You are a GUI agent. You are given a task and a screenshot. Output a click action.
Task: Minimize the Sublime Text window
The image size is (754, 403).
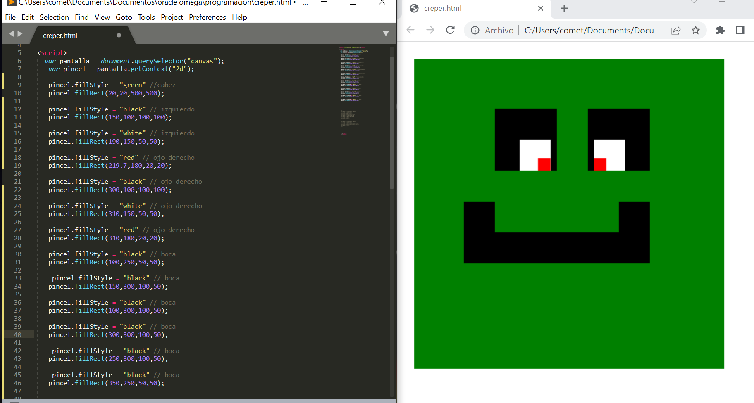point(325,2)
